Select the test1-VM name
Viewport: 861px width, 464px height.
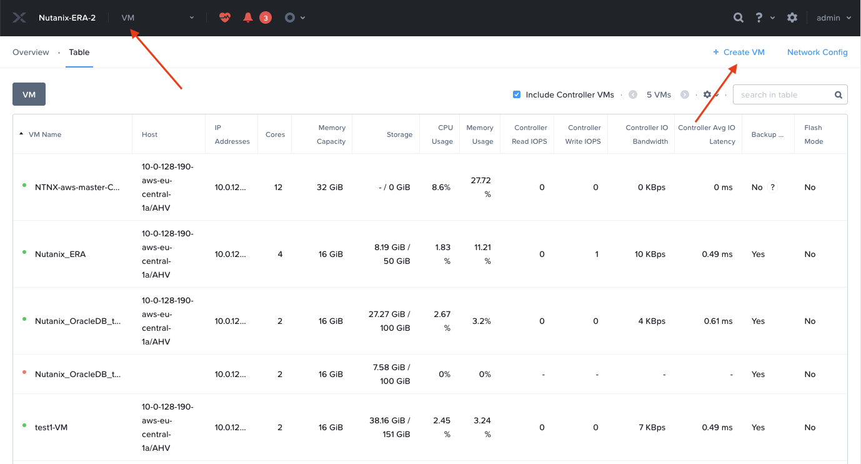(51, 428)
